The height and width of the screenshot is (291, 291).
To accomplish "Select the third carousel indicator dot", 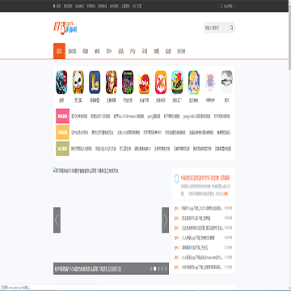I will (x=158, y=268).
